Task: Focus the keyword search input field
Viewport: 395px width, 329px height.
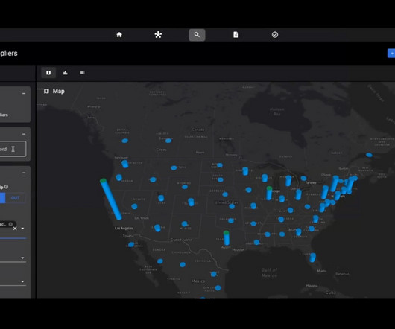Action: [x=13, y=149]
